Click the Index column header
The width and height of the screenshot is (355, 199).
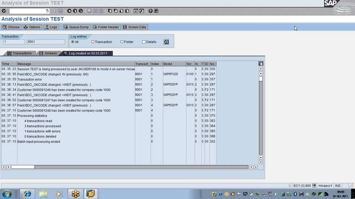click(156, 64)
